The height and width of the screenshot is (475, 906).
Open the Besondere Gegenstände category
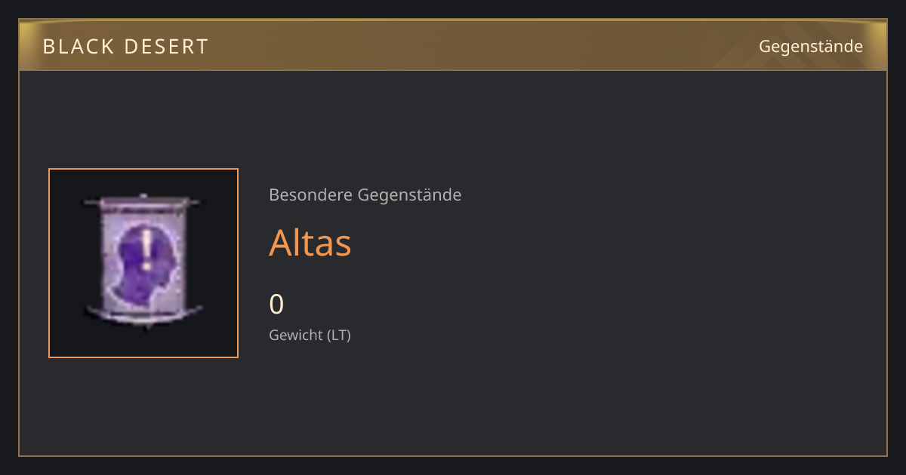(x=365, y=195)
